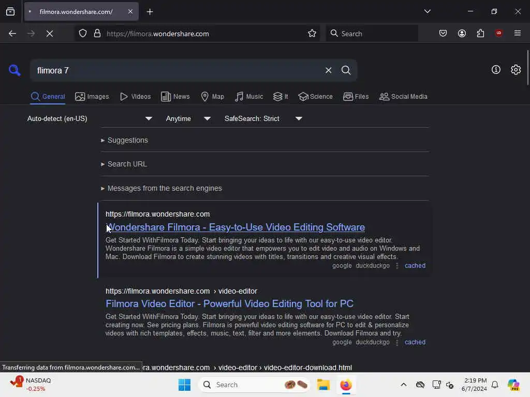
Task: Switch to the Videos tab
Action: pyautogui.click(x=135, y=97)
